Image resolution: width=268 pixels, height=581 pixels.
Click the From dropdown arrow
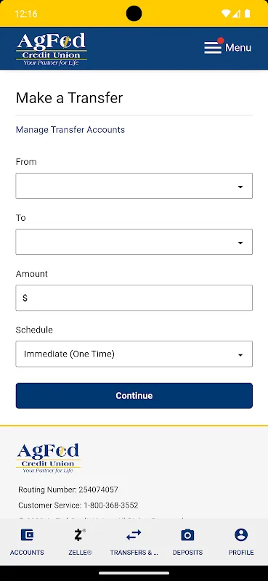[240, 187]
